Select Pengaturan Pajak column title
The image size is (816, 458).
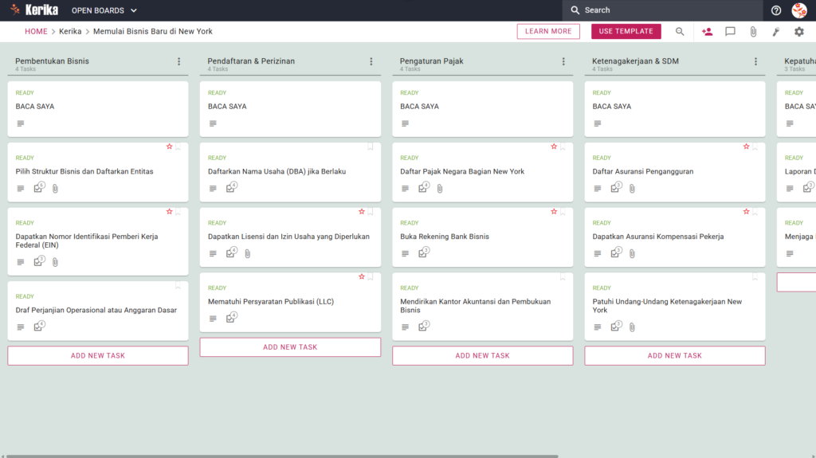click(431, 61)
